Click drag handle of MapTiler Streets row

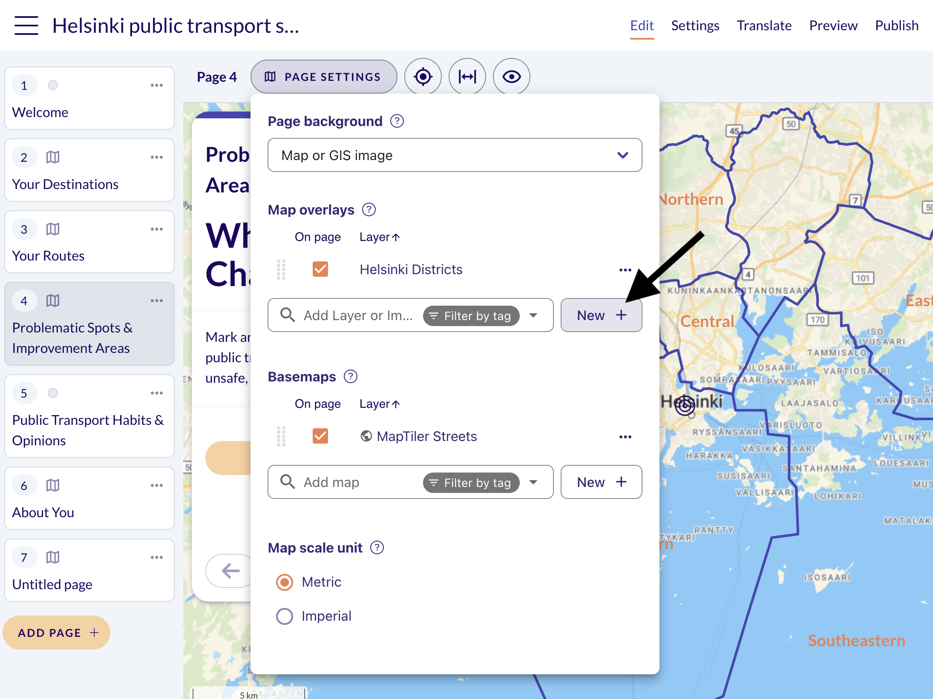(281, 436)
